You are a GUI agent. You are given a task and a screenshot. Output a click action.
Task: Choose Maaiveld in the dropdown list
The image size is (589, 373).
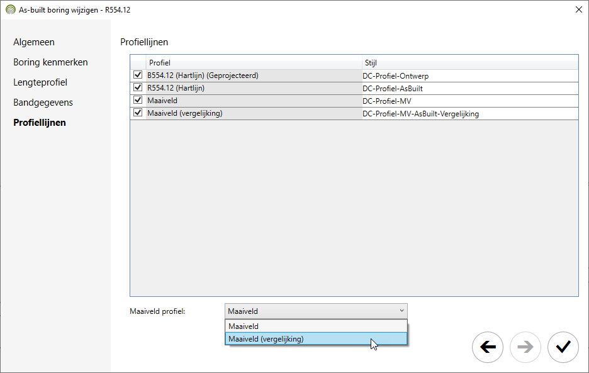316,326
